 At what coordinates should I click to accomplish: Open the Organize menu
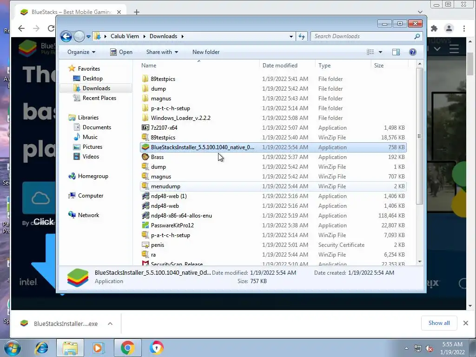coord(81,52)
